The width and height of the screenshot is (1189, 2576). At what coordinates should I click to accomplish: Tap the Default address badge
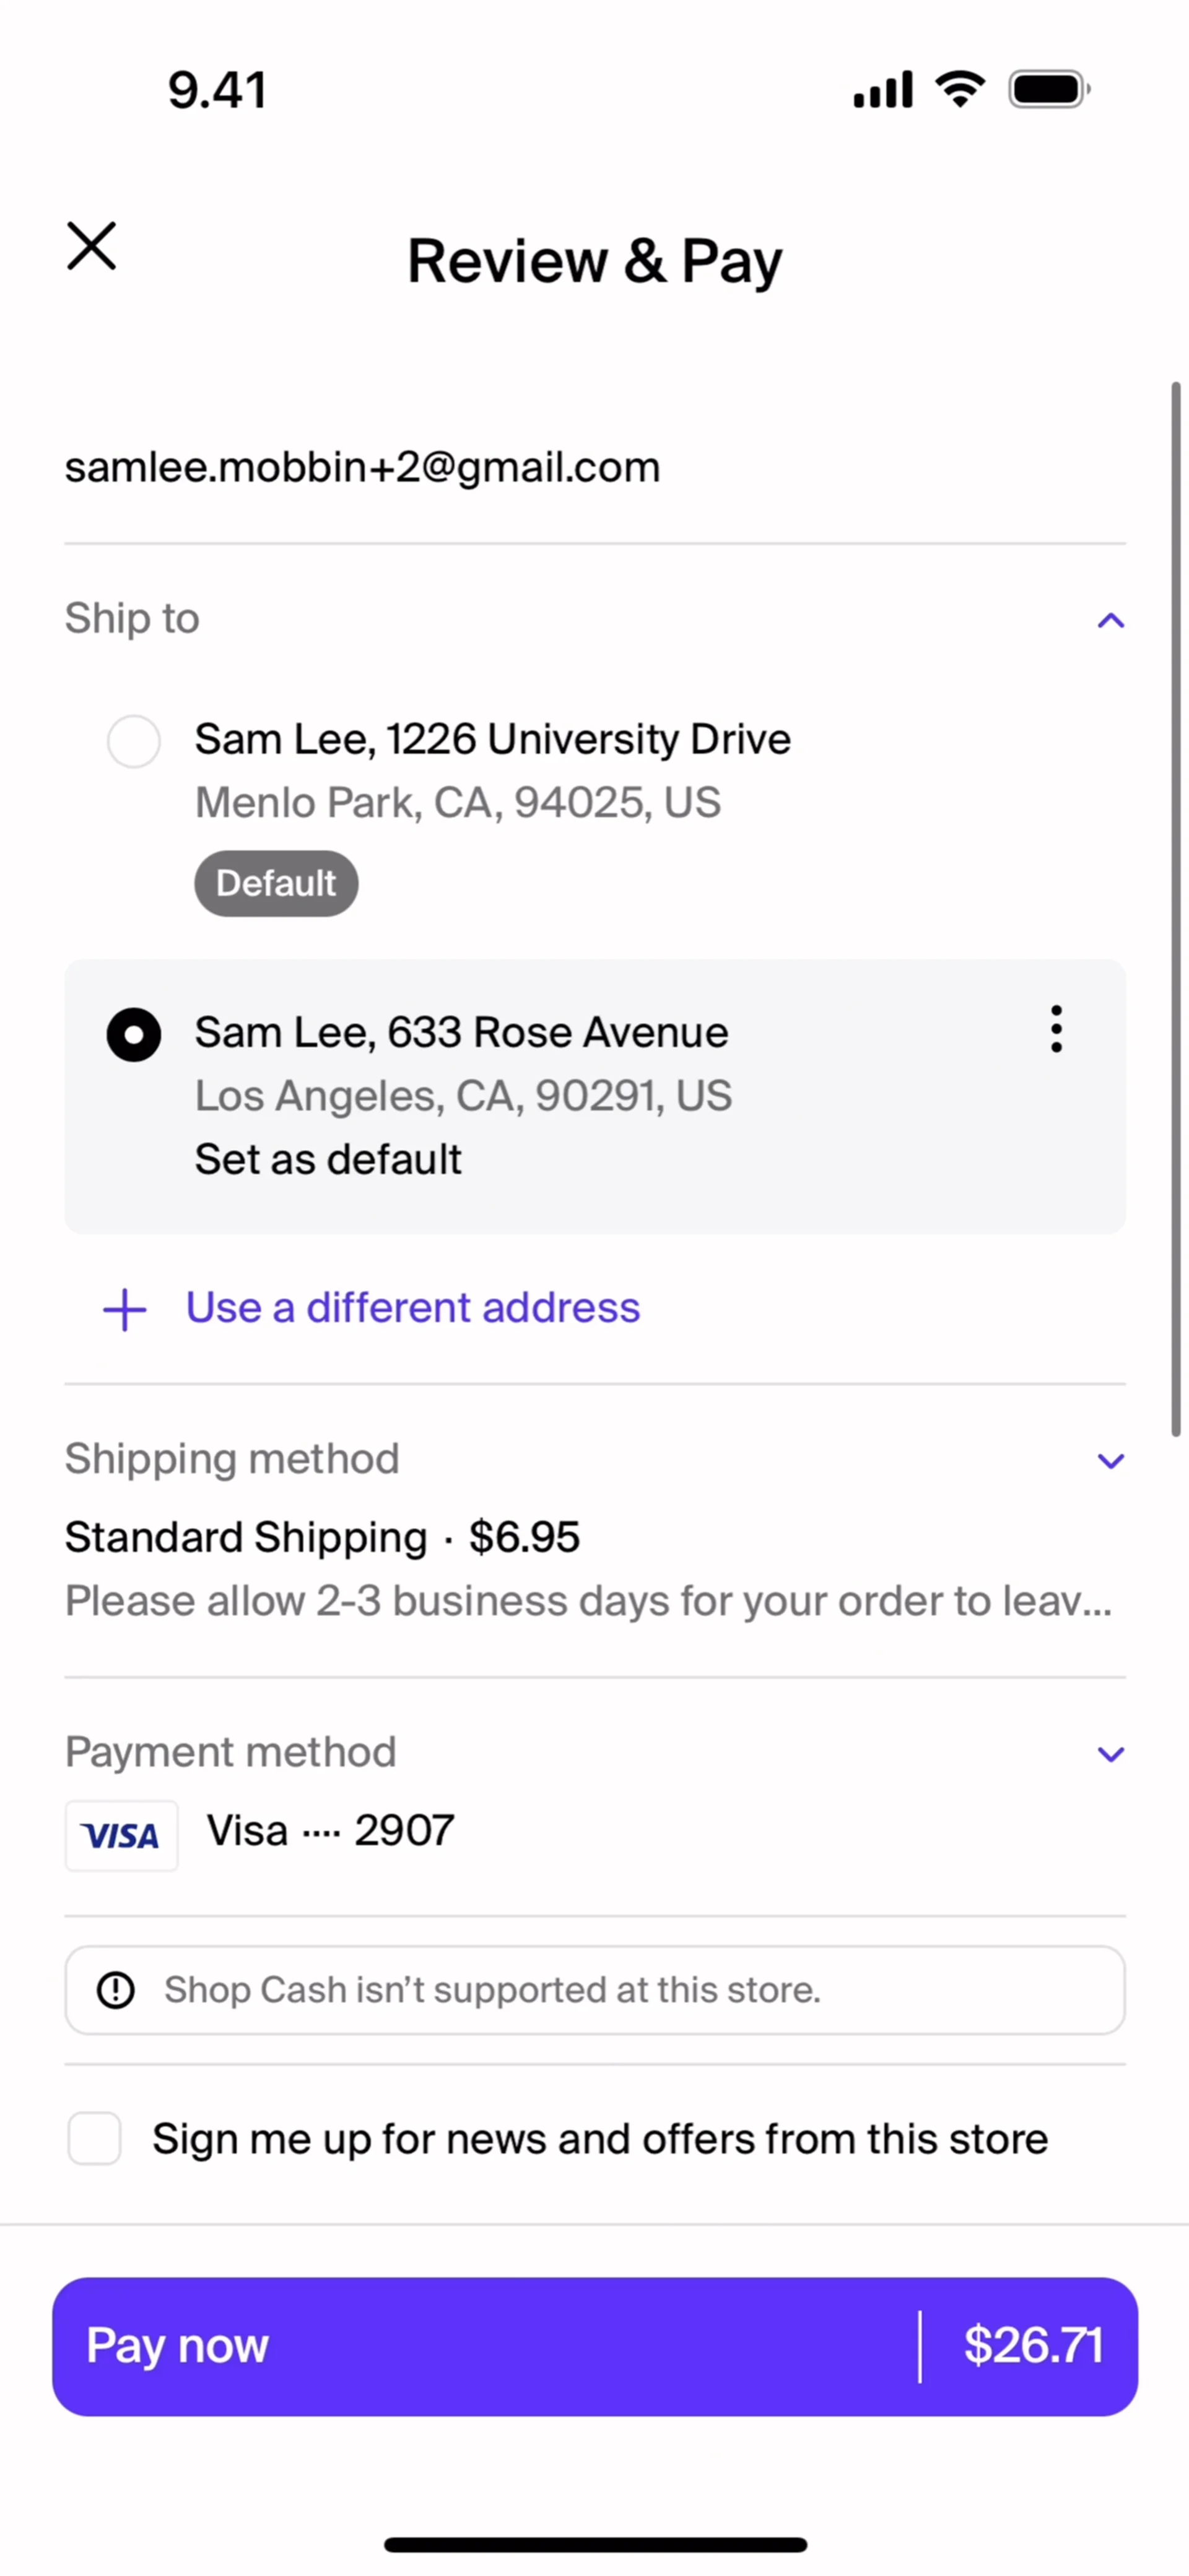point(276,883)
